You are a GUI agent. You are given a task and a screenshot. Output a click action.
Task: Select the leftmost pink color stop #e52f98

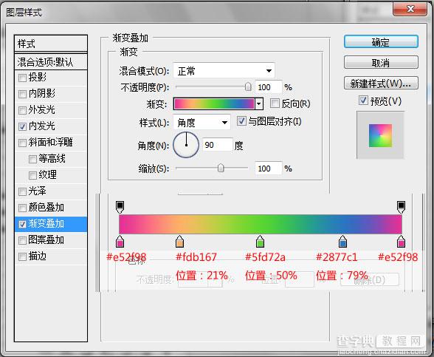click(120, 242)
